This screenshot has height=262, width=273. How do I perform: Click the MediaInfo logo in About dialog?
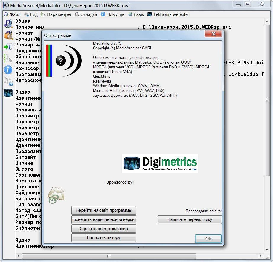(x=64, y=61)
